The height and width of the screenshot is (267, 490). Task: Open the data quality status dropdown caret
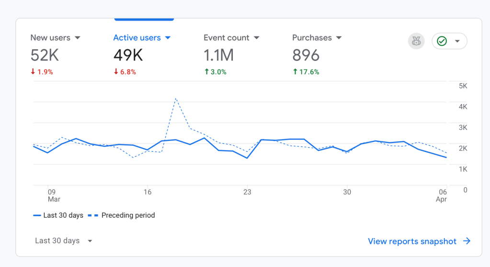(x=457, y=41)
